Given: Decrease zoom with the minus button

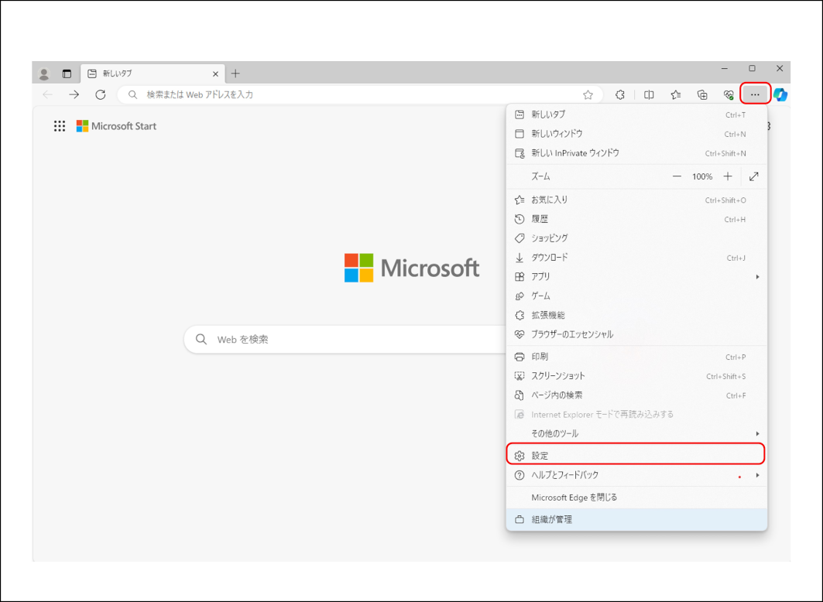Looking at the screenshot, I should [677, 176].
